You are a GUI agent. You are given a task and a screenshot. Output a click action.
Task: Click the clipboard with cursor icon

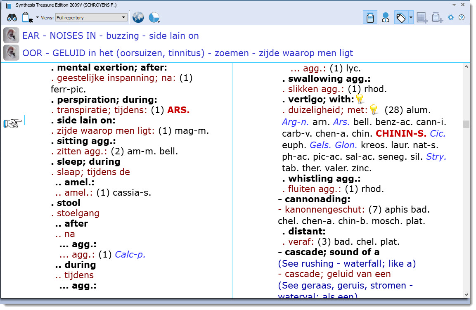tap(27, 18)
